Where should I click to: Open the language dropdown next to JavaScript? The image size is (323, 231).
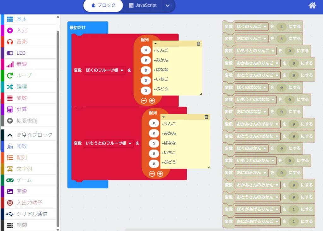167,6
